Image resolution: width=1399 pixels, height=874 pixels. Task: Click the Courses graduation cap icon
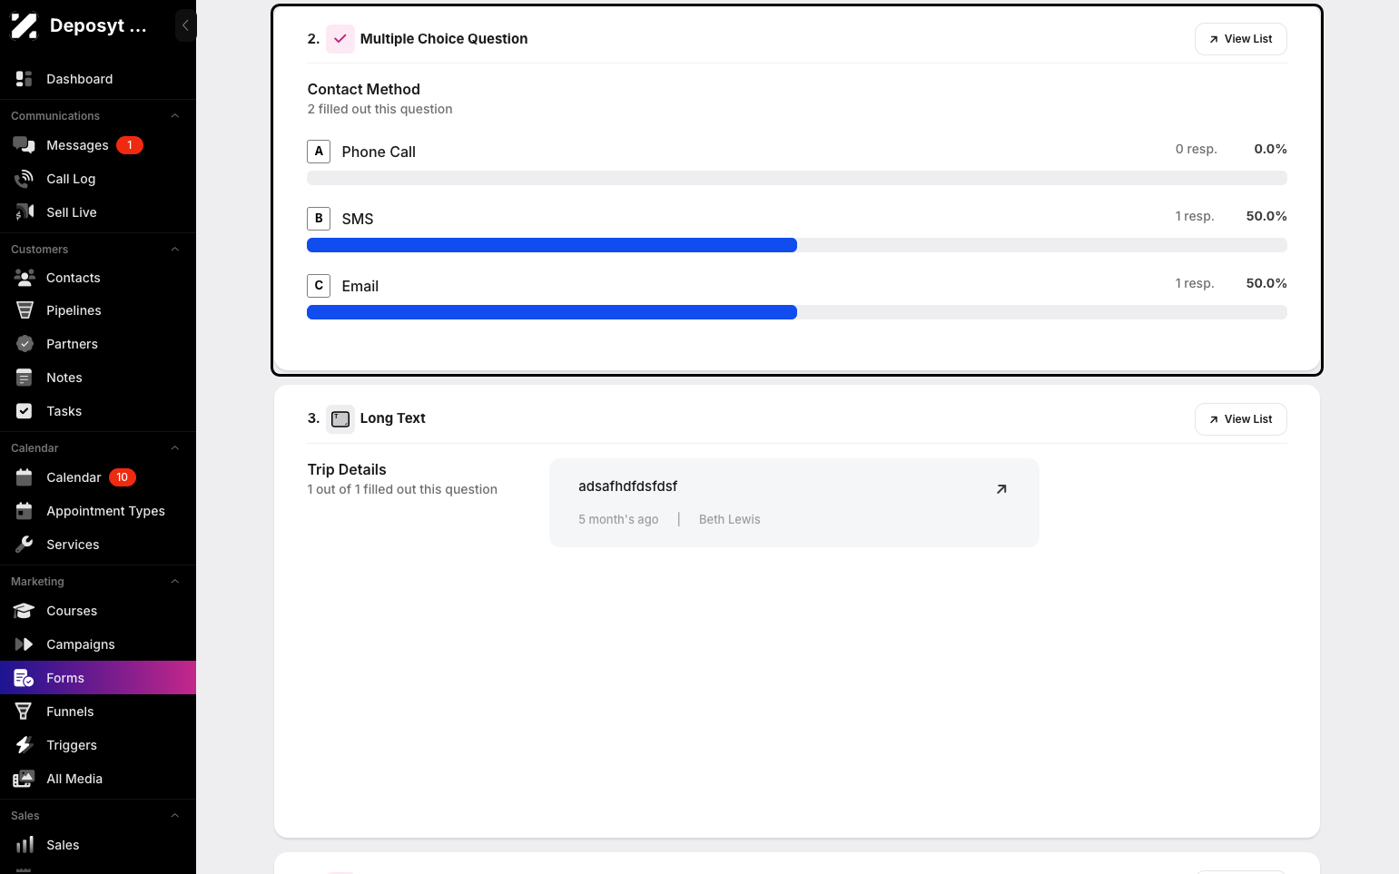pyautogui.click(x=25, y=611)
